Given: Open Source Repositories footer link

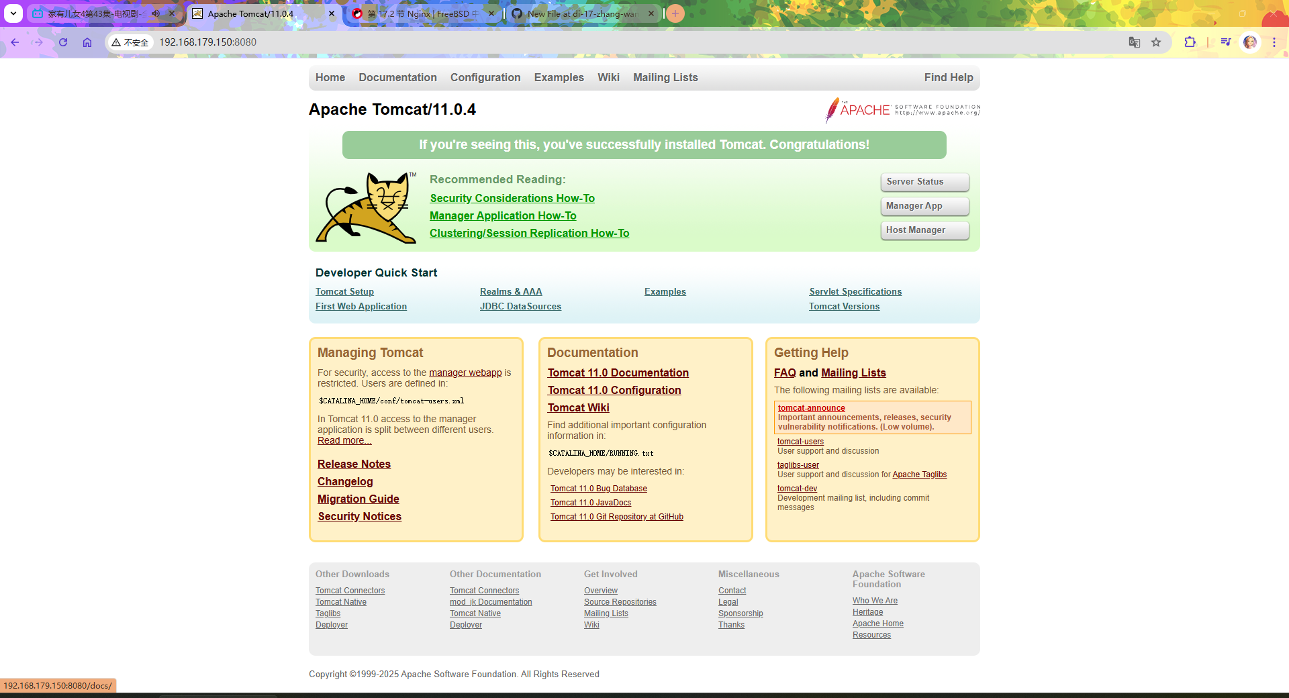Looking at the screenshot, I should click(x=620, y=602).
